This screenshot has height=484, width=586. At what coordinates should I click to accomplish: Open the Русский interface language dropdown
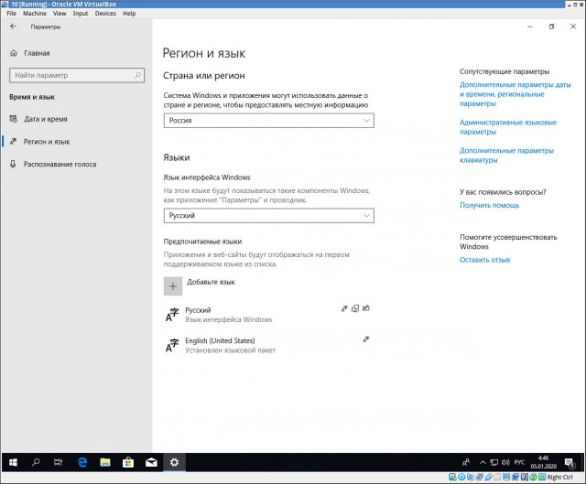[268, 216]
